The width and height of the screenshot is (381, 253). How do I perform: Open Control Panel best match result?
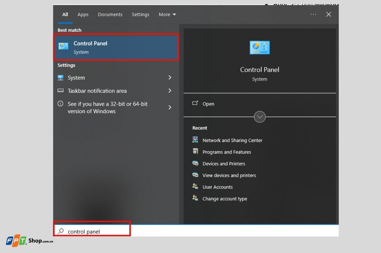pos(116,47)
